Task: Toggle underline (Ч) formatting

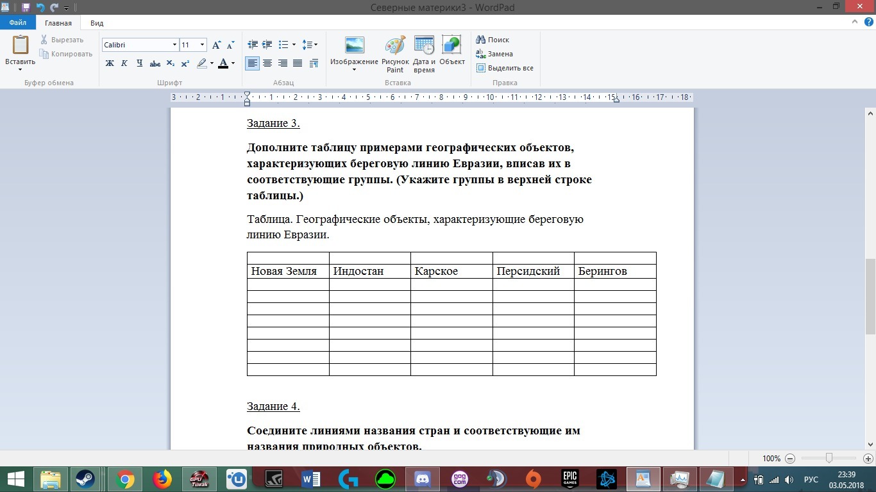Action: [139, 63]
